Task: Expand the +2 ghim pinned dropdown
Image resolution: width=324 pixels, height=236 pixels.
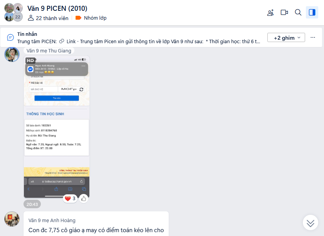Action: pos(286,37)
